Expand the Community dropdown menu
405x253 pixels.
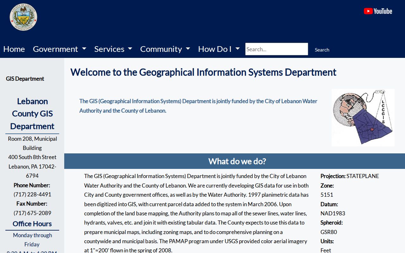coord(165,49)
